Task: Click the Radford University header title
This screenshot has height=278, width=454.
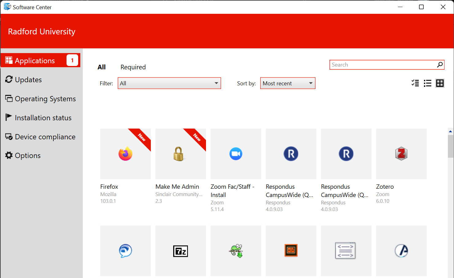Action: point(42,32)
